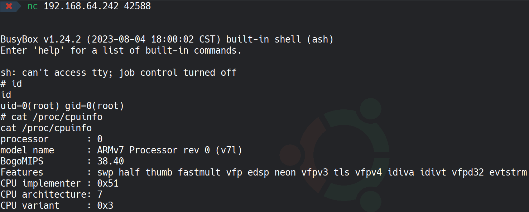Click the BogoMIPS value 38.40
The image size is (529, 212).
(111, 161)
